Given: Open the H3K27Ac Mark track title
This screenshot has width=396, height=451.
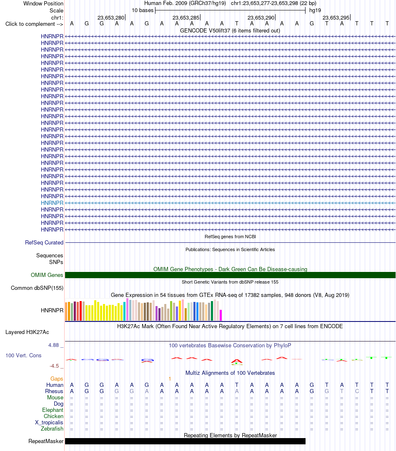Looking at the screenshot, I should point(230,326).
